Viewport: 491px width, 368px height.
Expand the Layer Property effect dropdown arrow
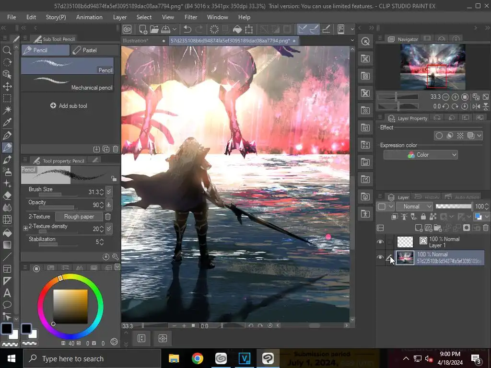point(479,136)
